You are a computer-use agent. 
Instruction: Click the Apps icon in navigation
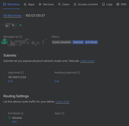pyautogui.click(x=25, y=4)
